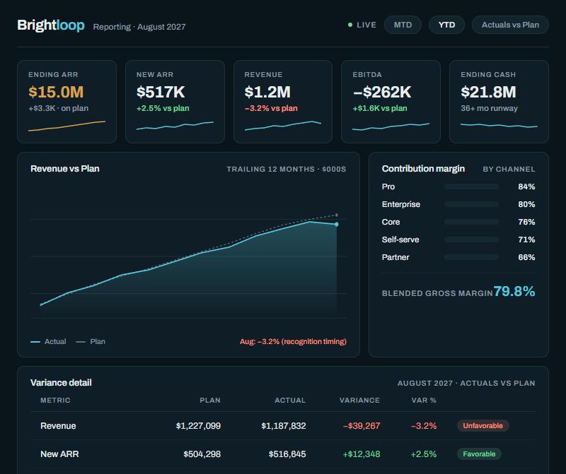Sort by the VARIANCE column header
566x474 pixels.
(x=359, y=400)
